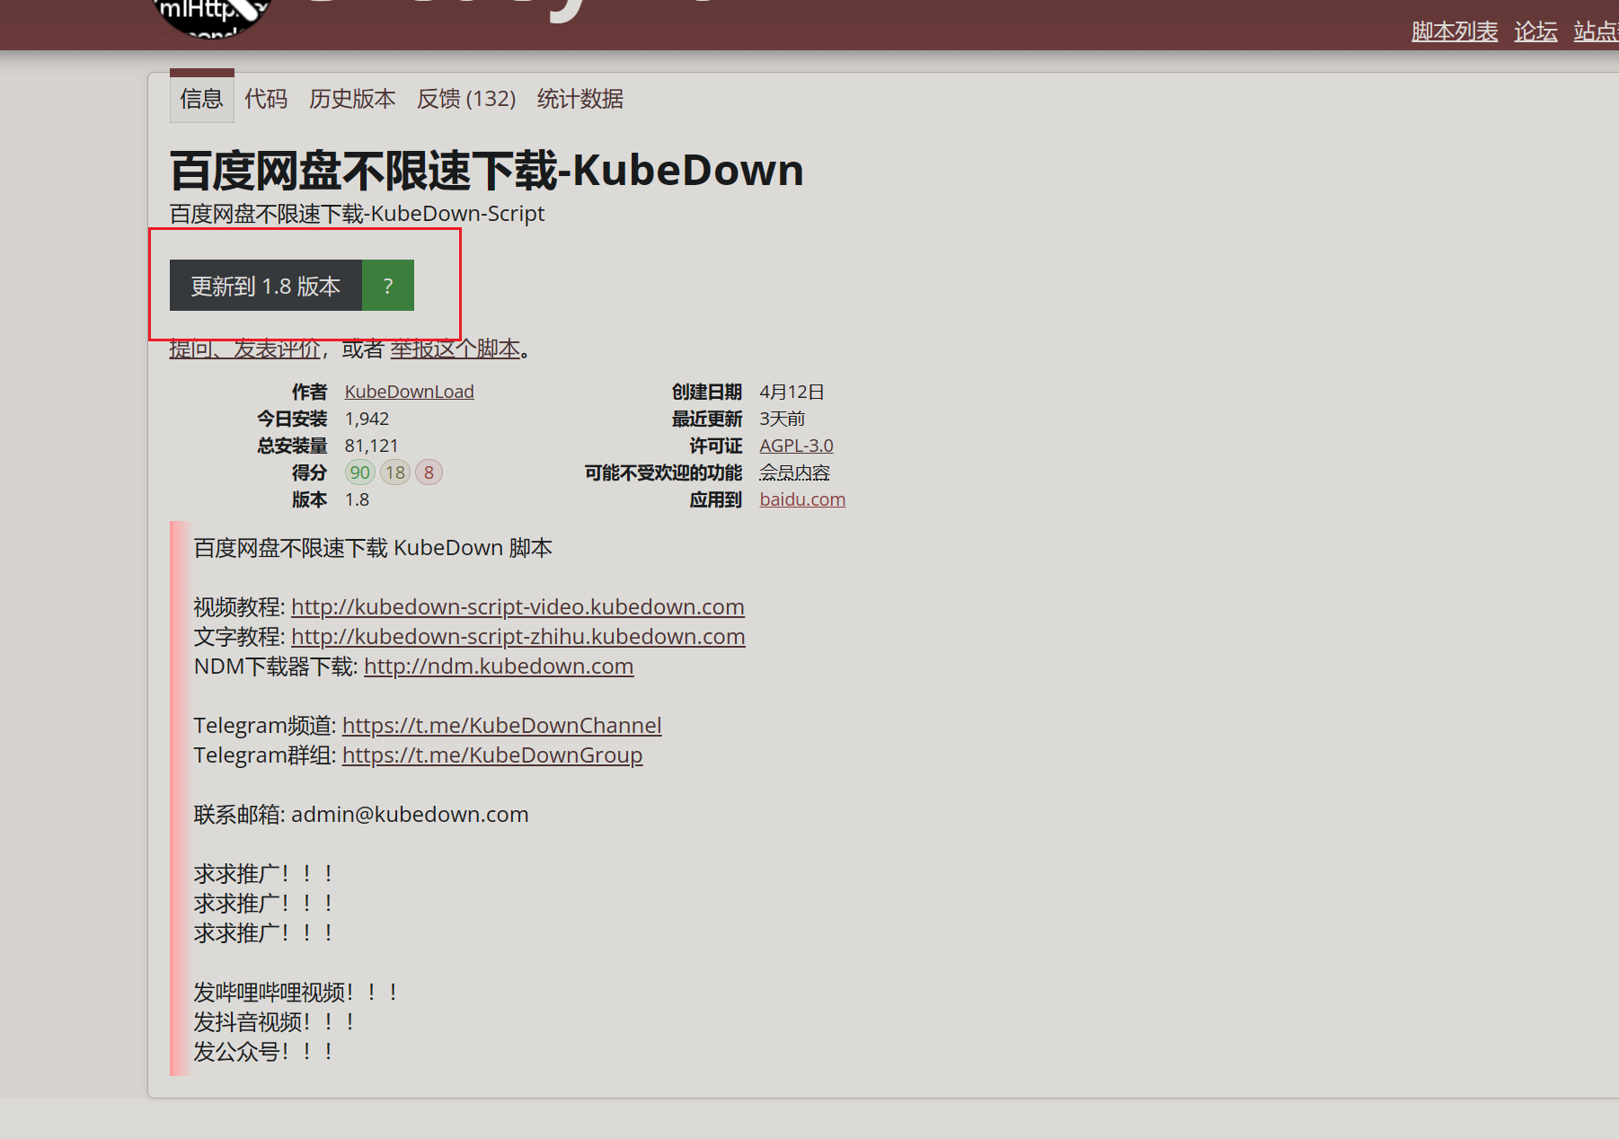The image size is (1619, 1139).
Task: Open the 历史版本 tab
Action: tap(352, 99)
